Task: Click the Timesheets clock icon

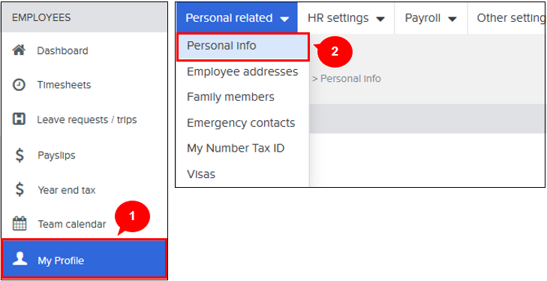Action: click(x=19, y=85)
